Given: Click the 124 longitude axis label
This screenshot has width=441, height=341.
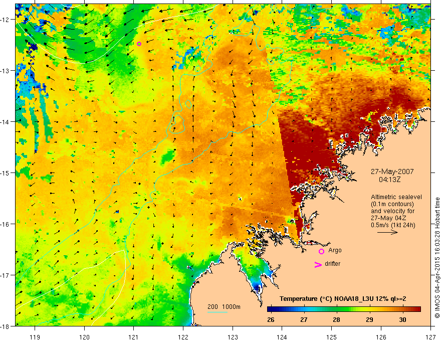Looking at the screenshot, I should pos(282,337).
